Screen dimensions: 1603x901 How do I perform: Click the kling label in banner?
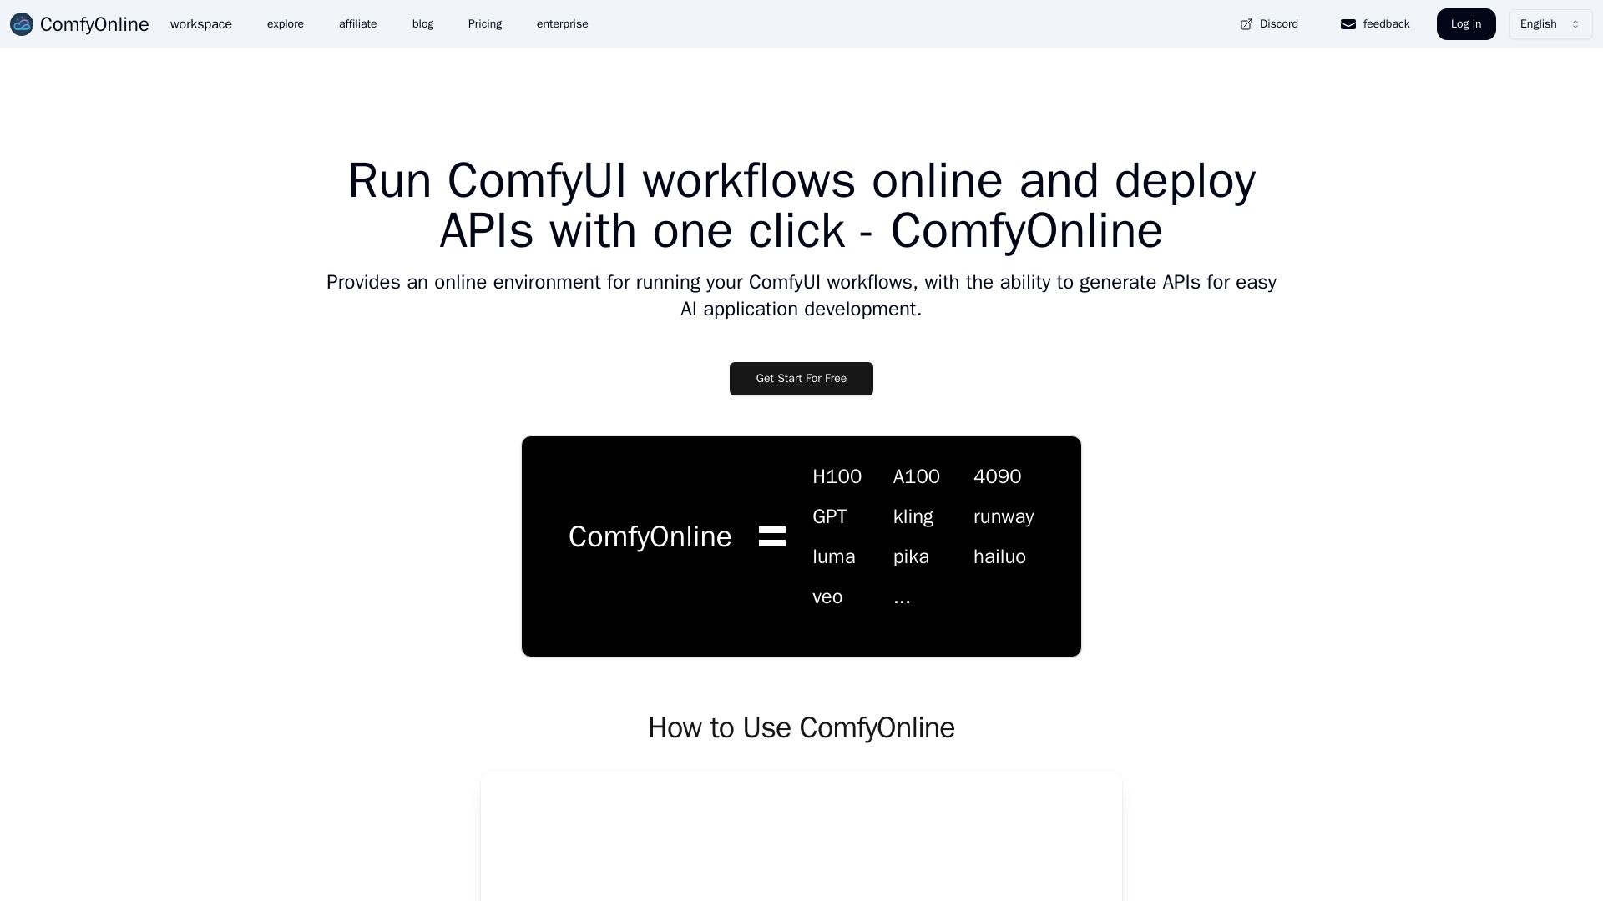click(913, 516)
